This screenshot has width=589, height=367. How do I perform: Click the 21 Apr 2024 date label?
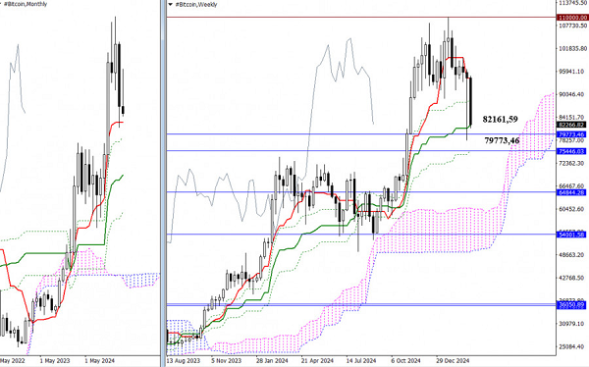[x=317, y=361]
